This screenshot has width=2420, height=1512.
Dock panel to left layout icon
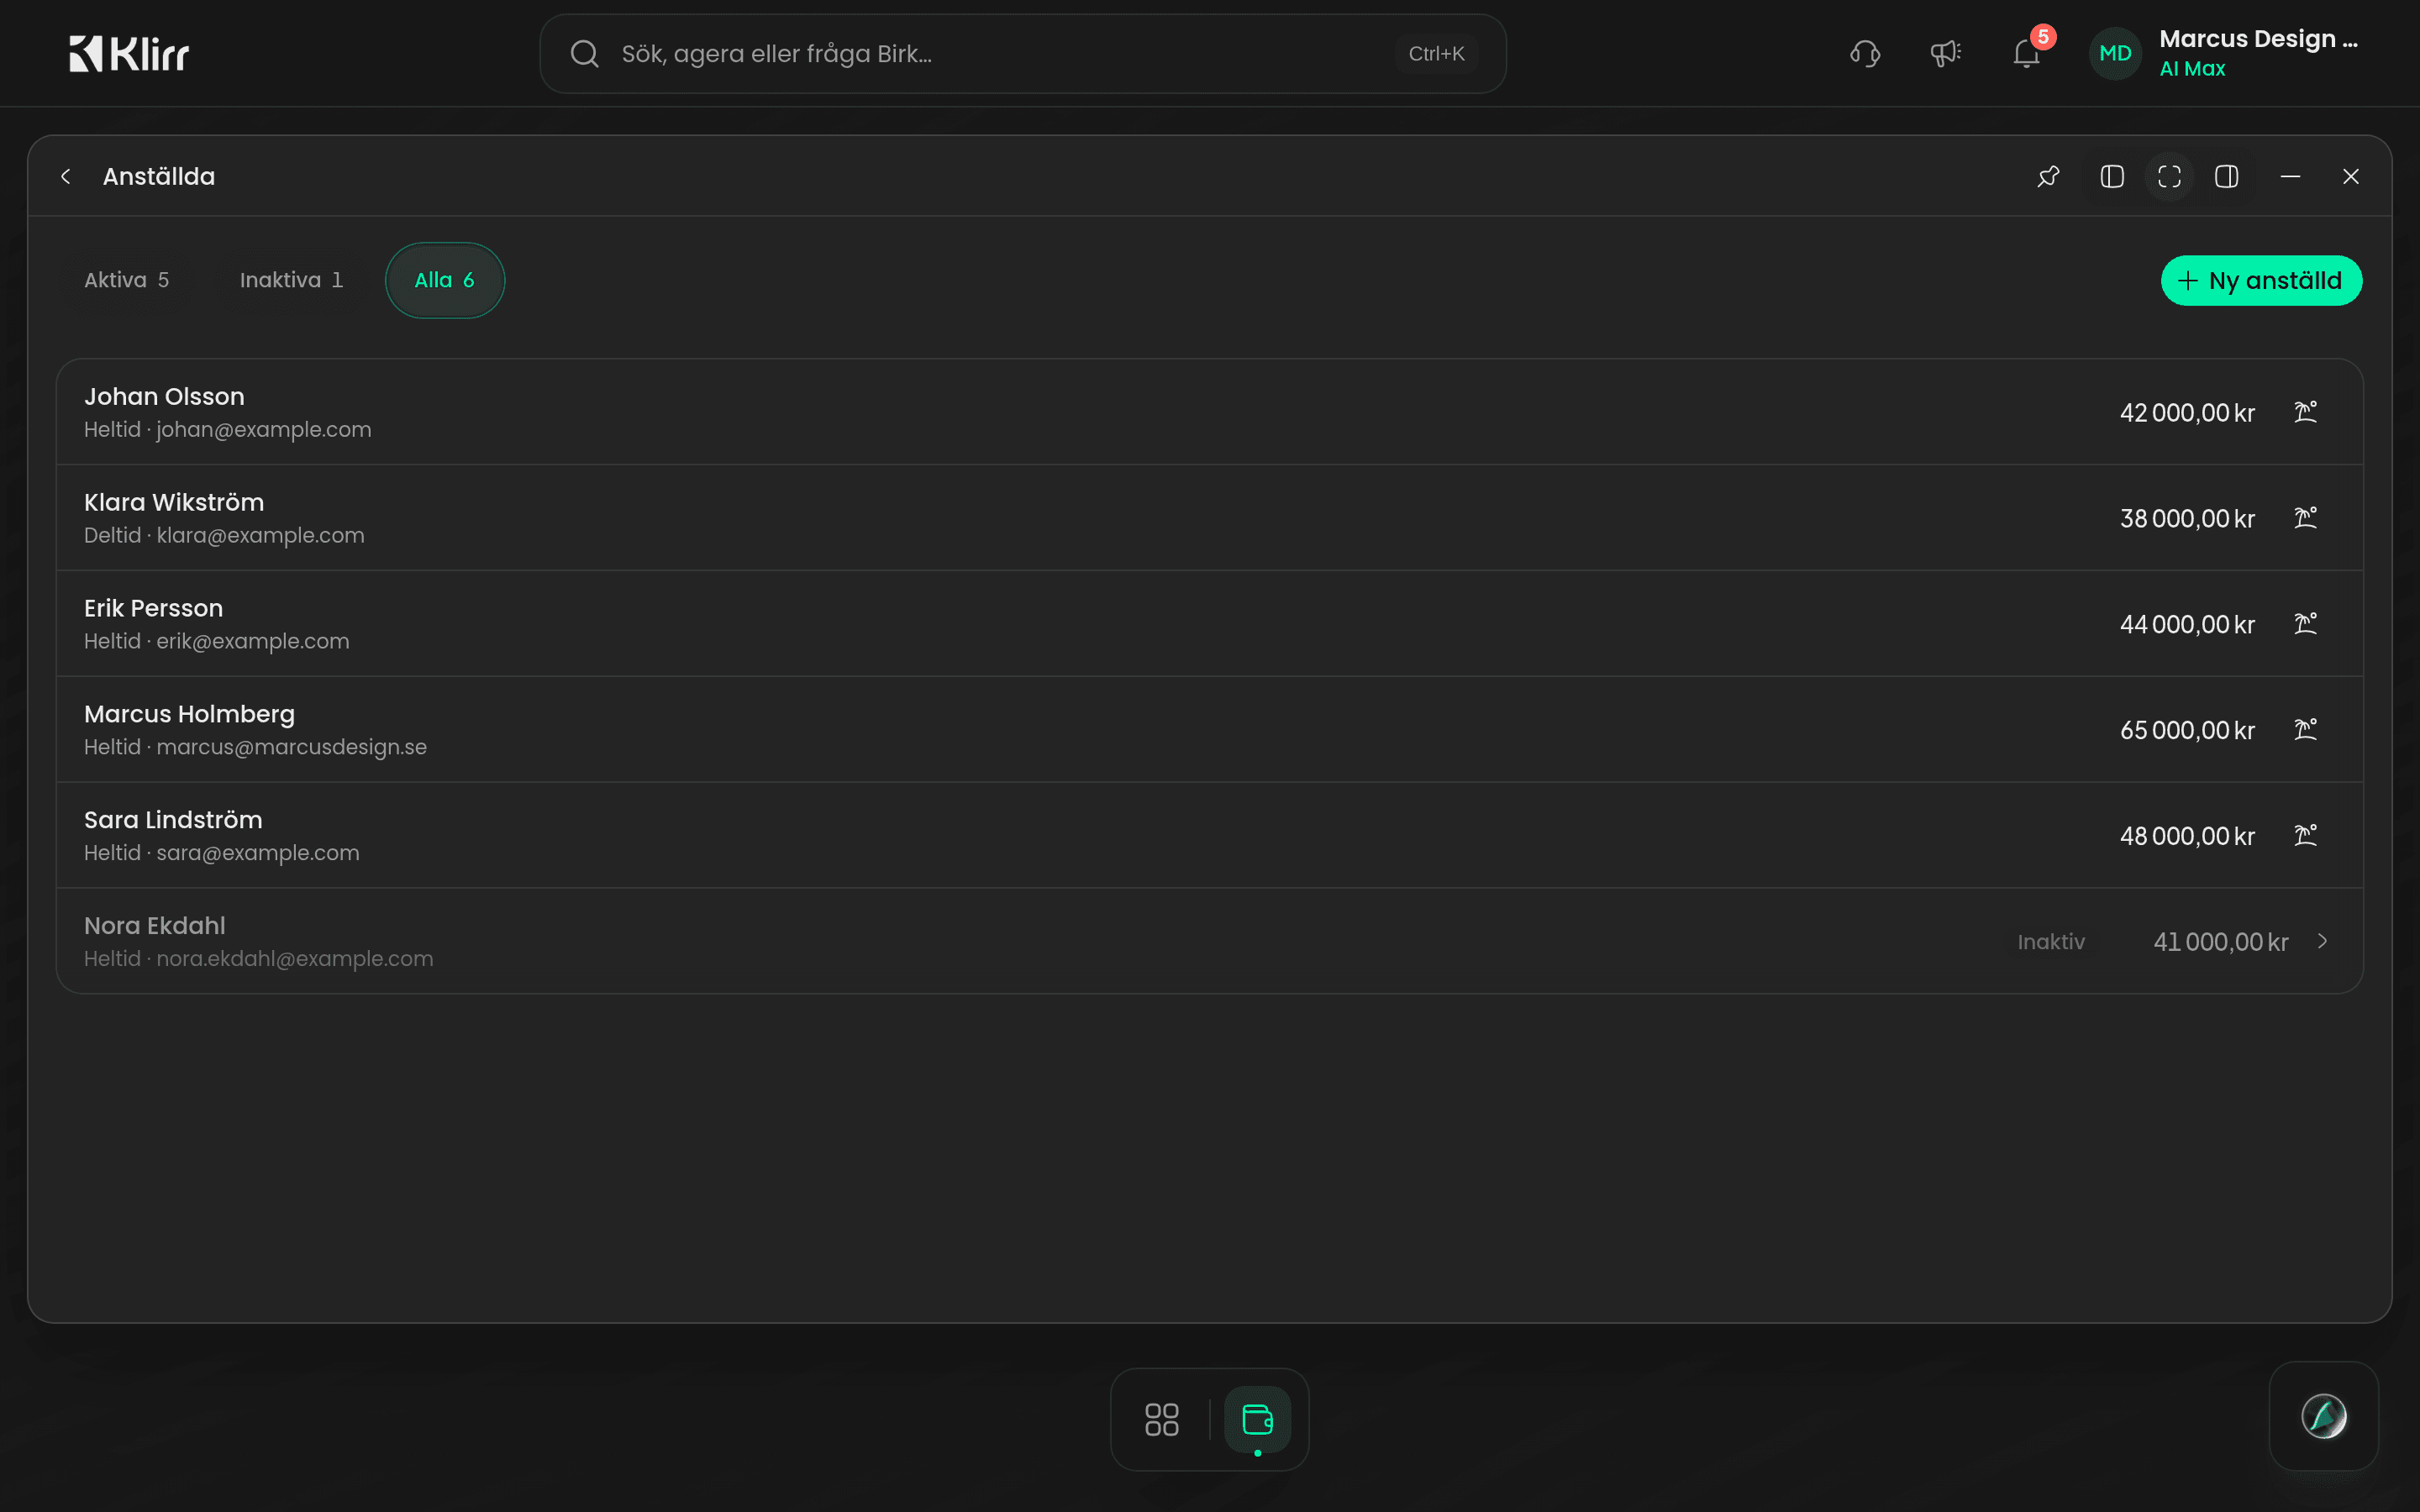(2112, 177)
